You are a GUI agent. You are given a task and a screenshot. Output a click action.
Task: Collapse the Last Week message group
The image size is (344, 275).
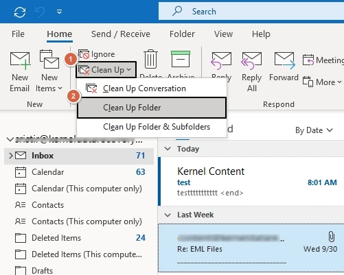[168, 215]
